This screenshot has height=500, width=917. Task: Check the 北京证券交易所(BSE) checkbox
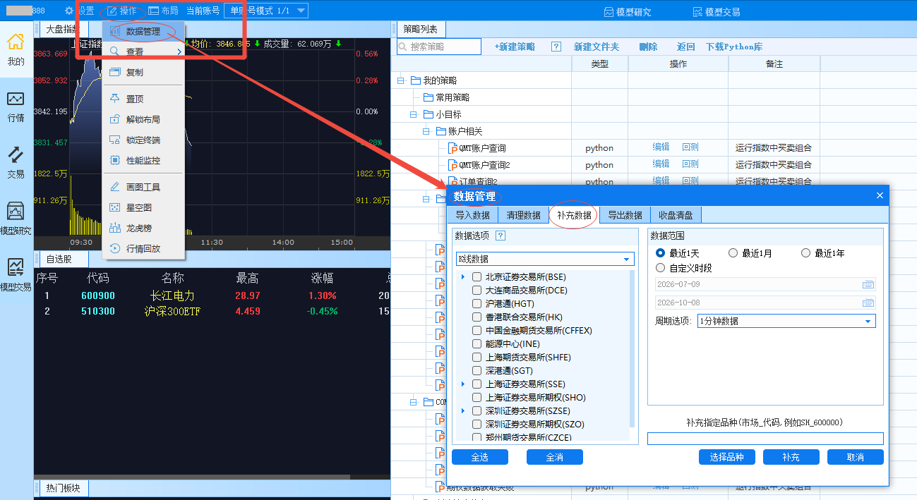pos(477,277)
